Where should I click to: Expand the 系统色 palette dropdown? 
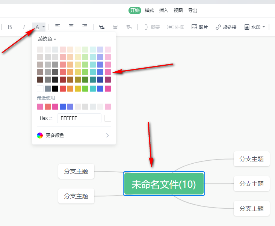point(47,39)
